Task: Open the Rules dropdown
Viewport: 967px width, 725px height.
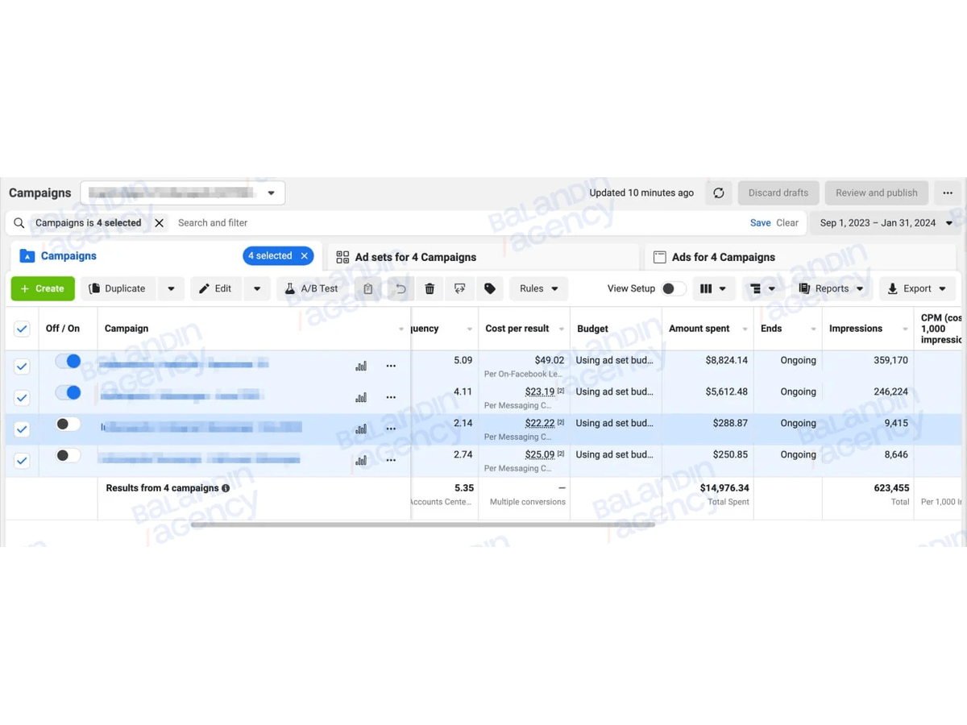Action: [x=539, y=288]
